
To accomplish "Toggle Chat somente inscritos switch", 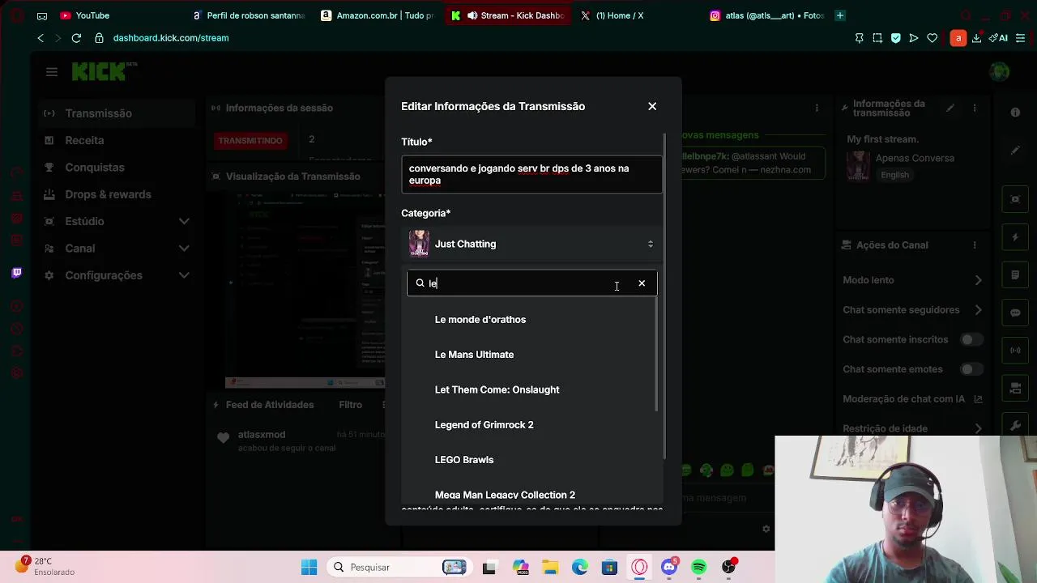I will coord(971,340).
